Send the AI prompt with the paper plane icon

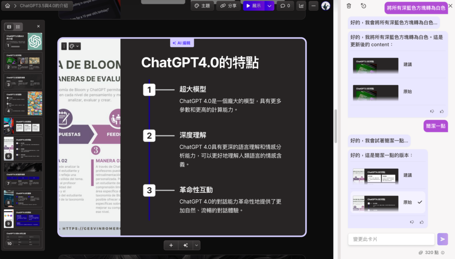442,239
